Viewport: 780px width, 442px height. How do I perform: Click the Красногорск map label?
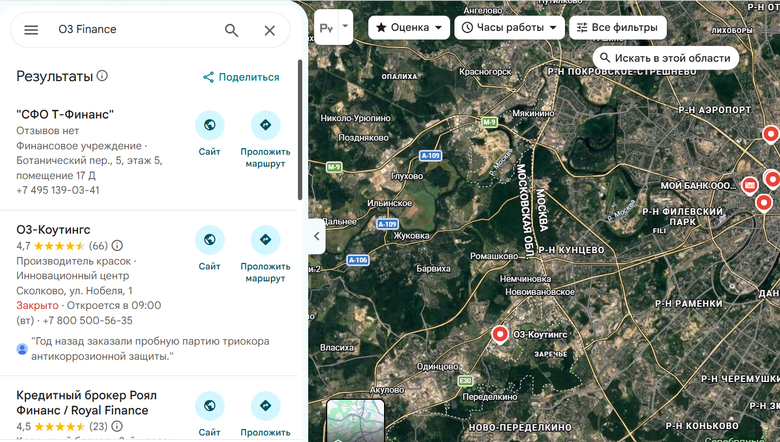[485, 71]
